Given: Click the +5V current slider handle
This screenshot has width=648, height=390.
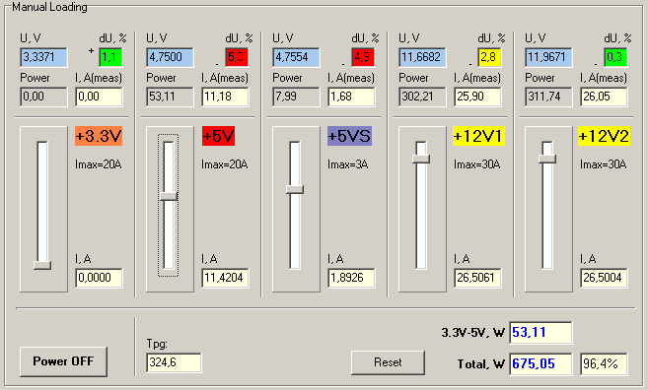Looking at the screenshot, I should point(169,196).
